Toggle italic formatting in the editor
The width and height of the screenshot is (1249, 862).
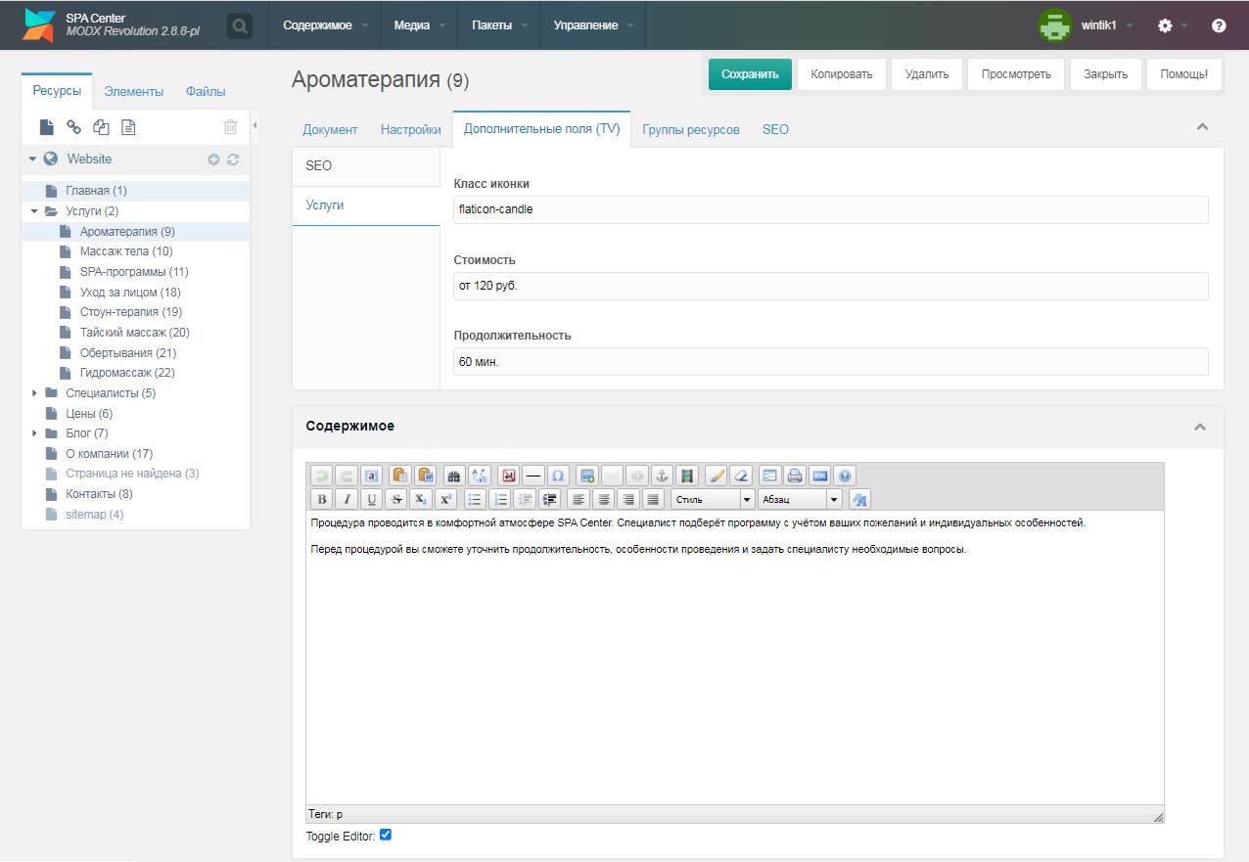tap(347, 499)
